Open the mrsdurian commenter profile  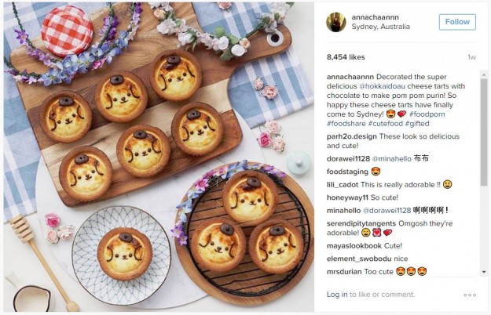coord(344,272)
